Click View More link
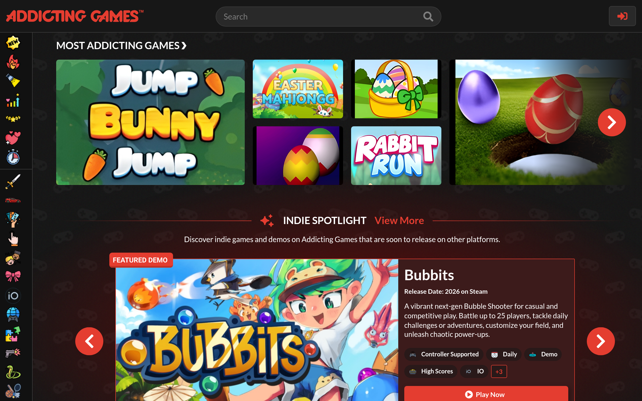This screenshot has height=401, width=642. tap(399, 220)
